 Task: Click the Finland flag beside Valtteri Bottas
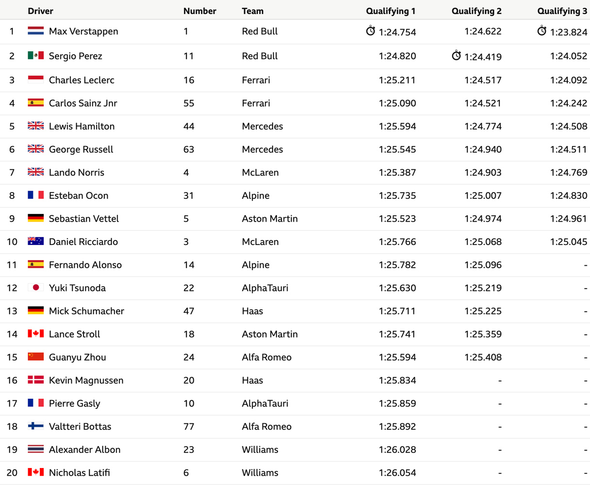coord(36,426)
